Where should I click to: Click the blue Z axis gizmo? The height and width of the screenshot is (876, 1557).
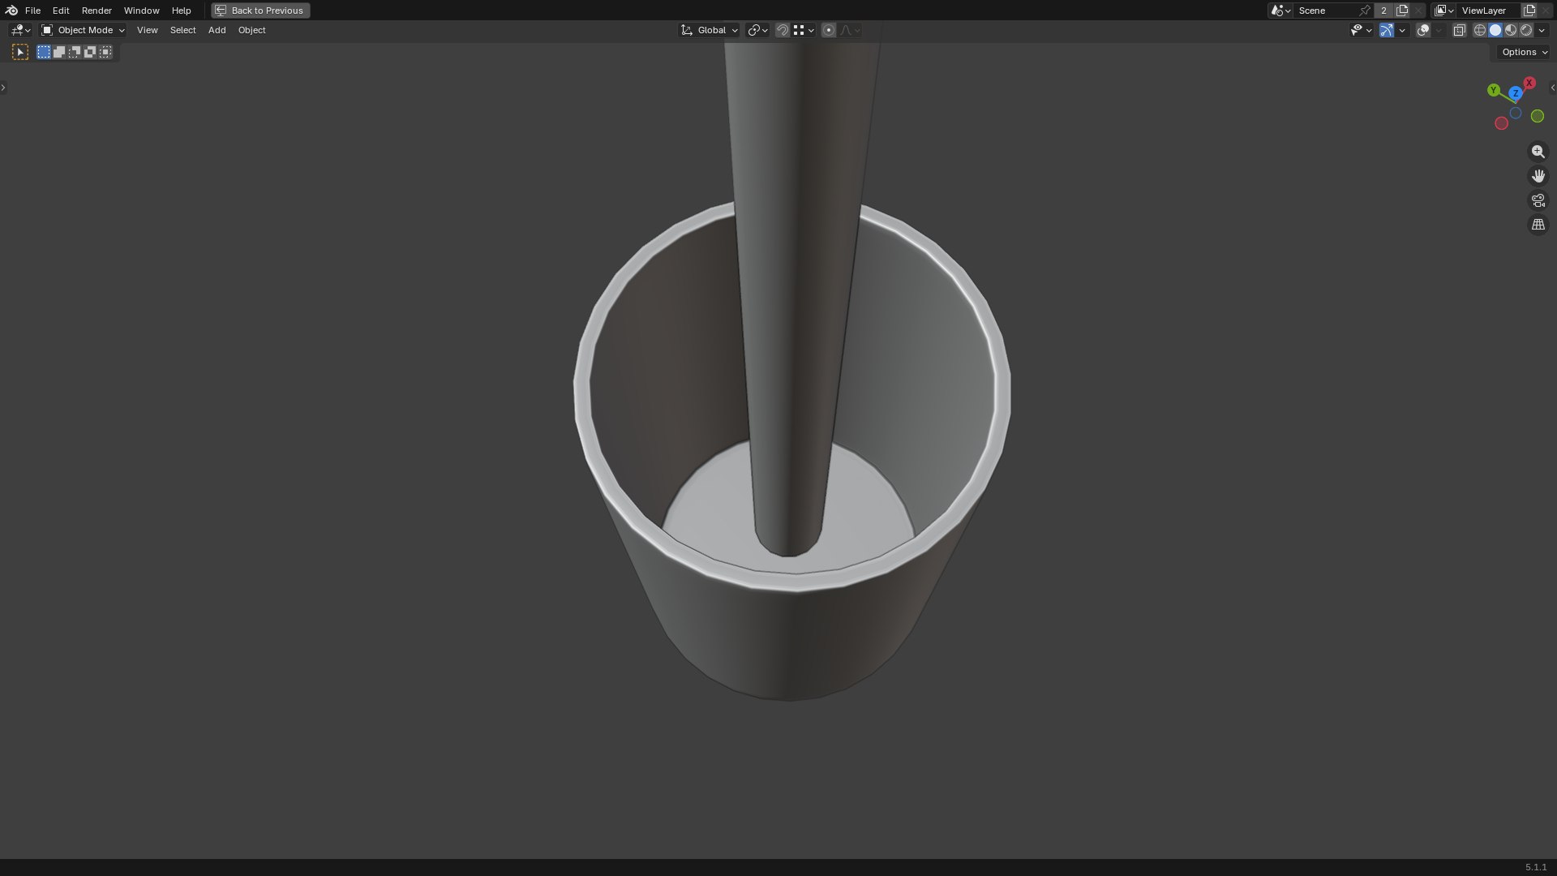tap(1516, 93)
